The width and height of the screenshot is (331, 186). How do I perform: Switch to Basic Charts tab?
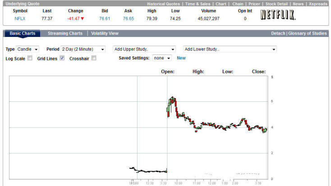click(x=23, y=33)
